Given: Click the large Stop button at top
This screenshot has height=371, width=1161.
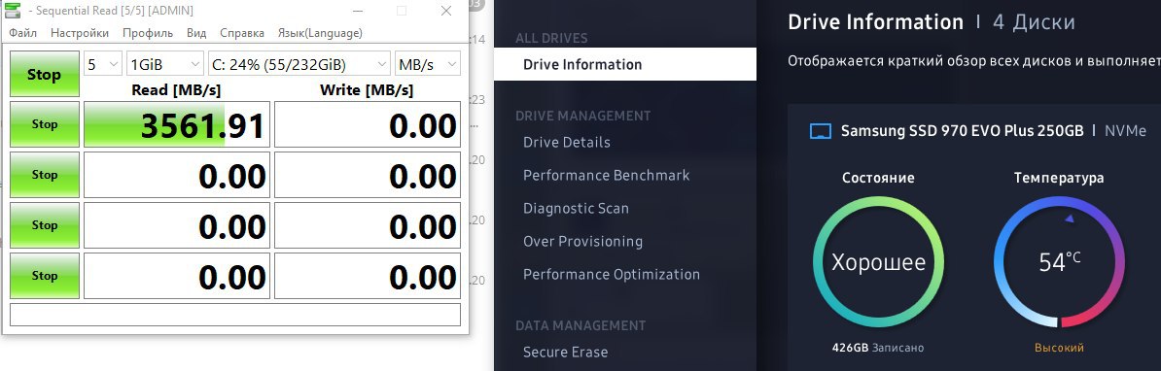Looking at the screenshot, I should pos(45,74).
